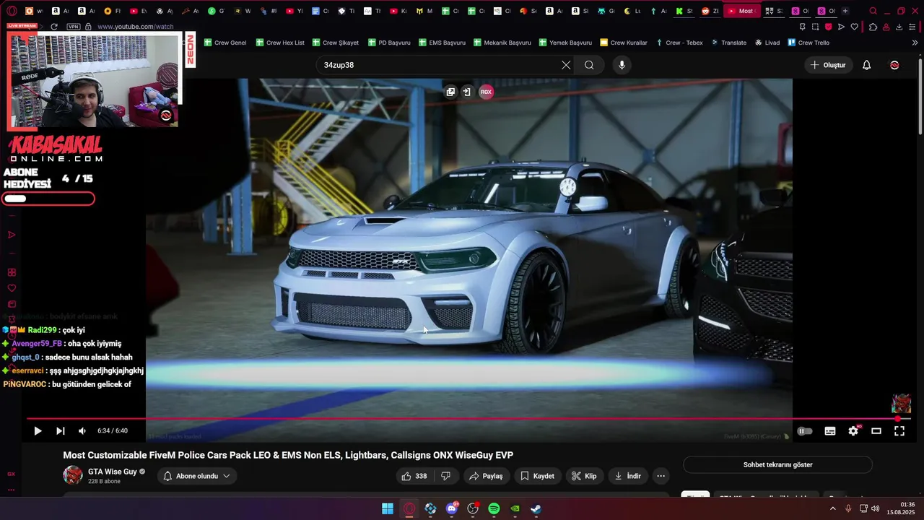Open the Translate bookmark
This screenshot has height=520, width=924.
(728, 43)
